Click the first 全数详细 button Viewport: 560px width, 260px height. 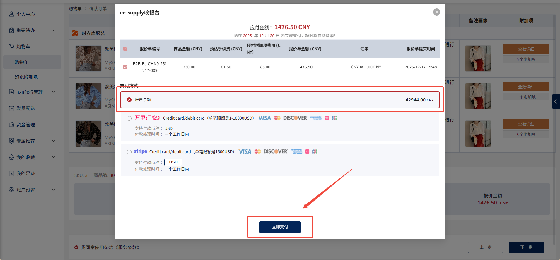pos(526,49)
